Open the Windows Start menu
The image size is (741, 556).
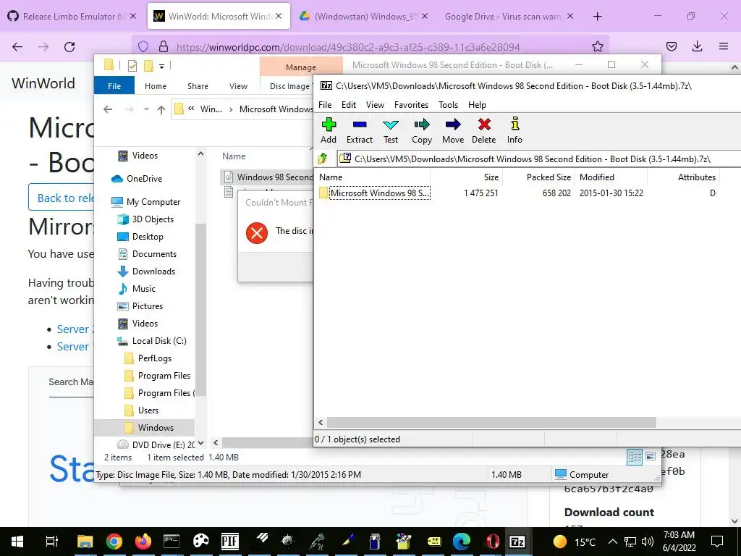(x=17, y=542)
